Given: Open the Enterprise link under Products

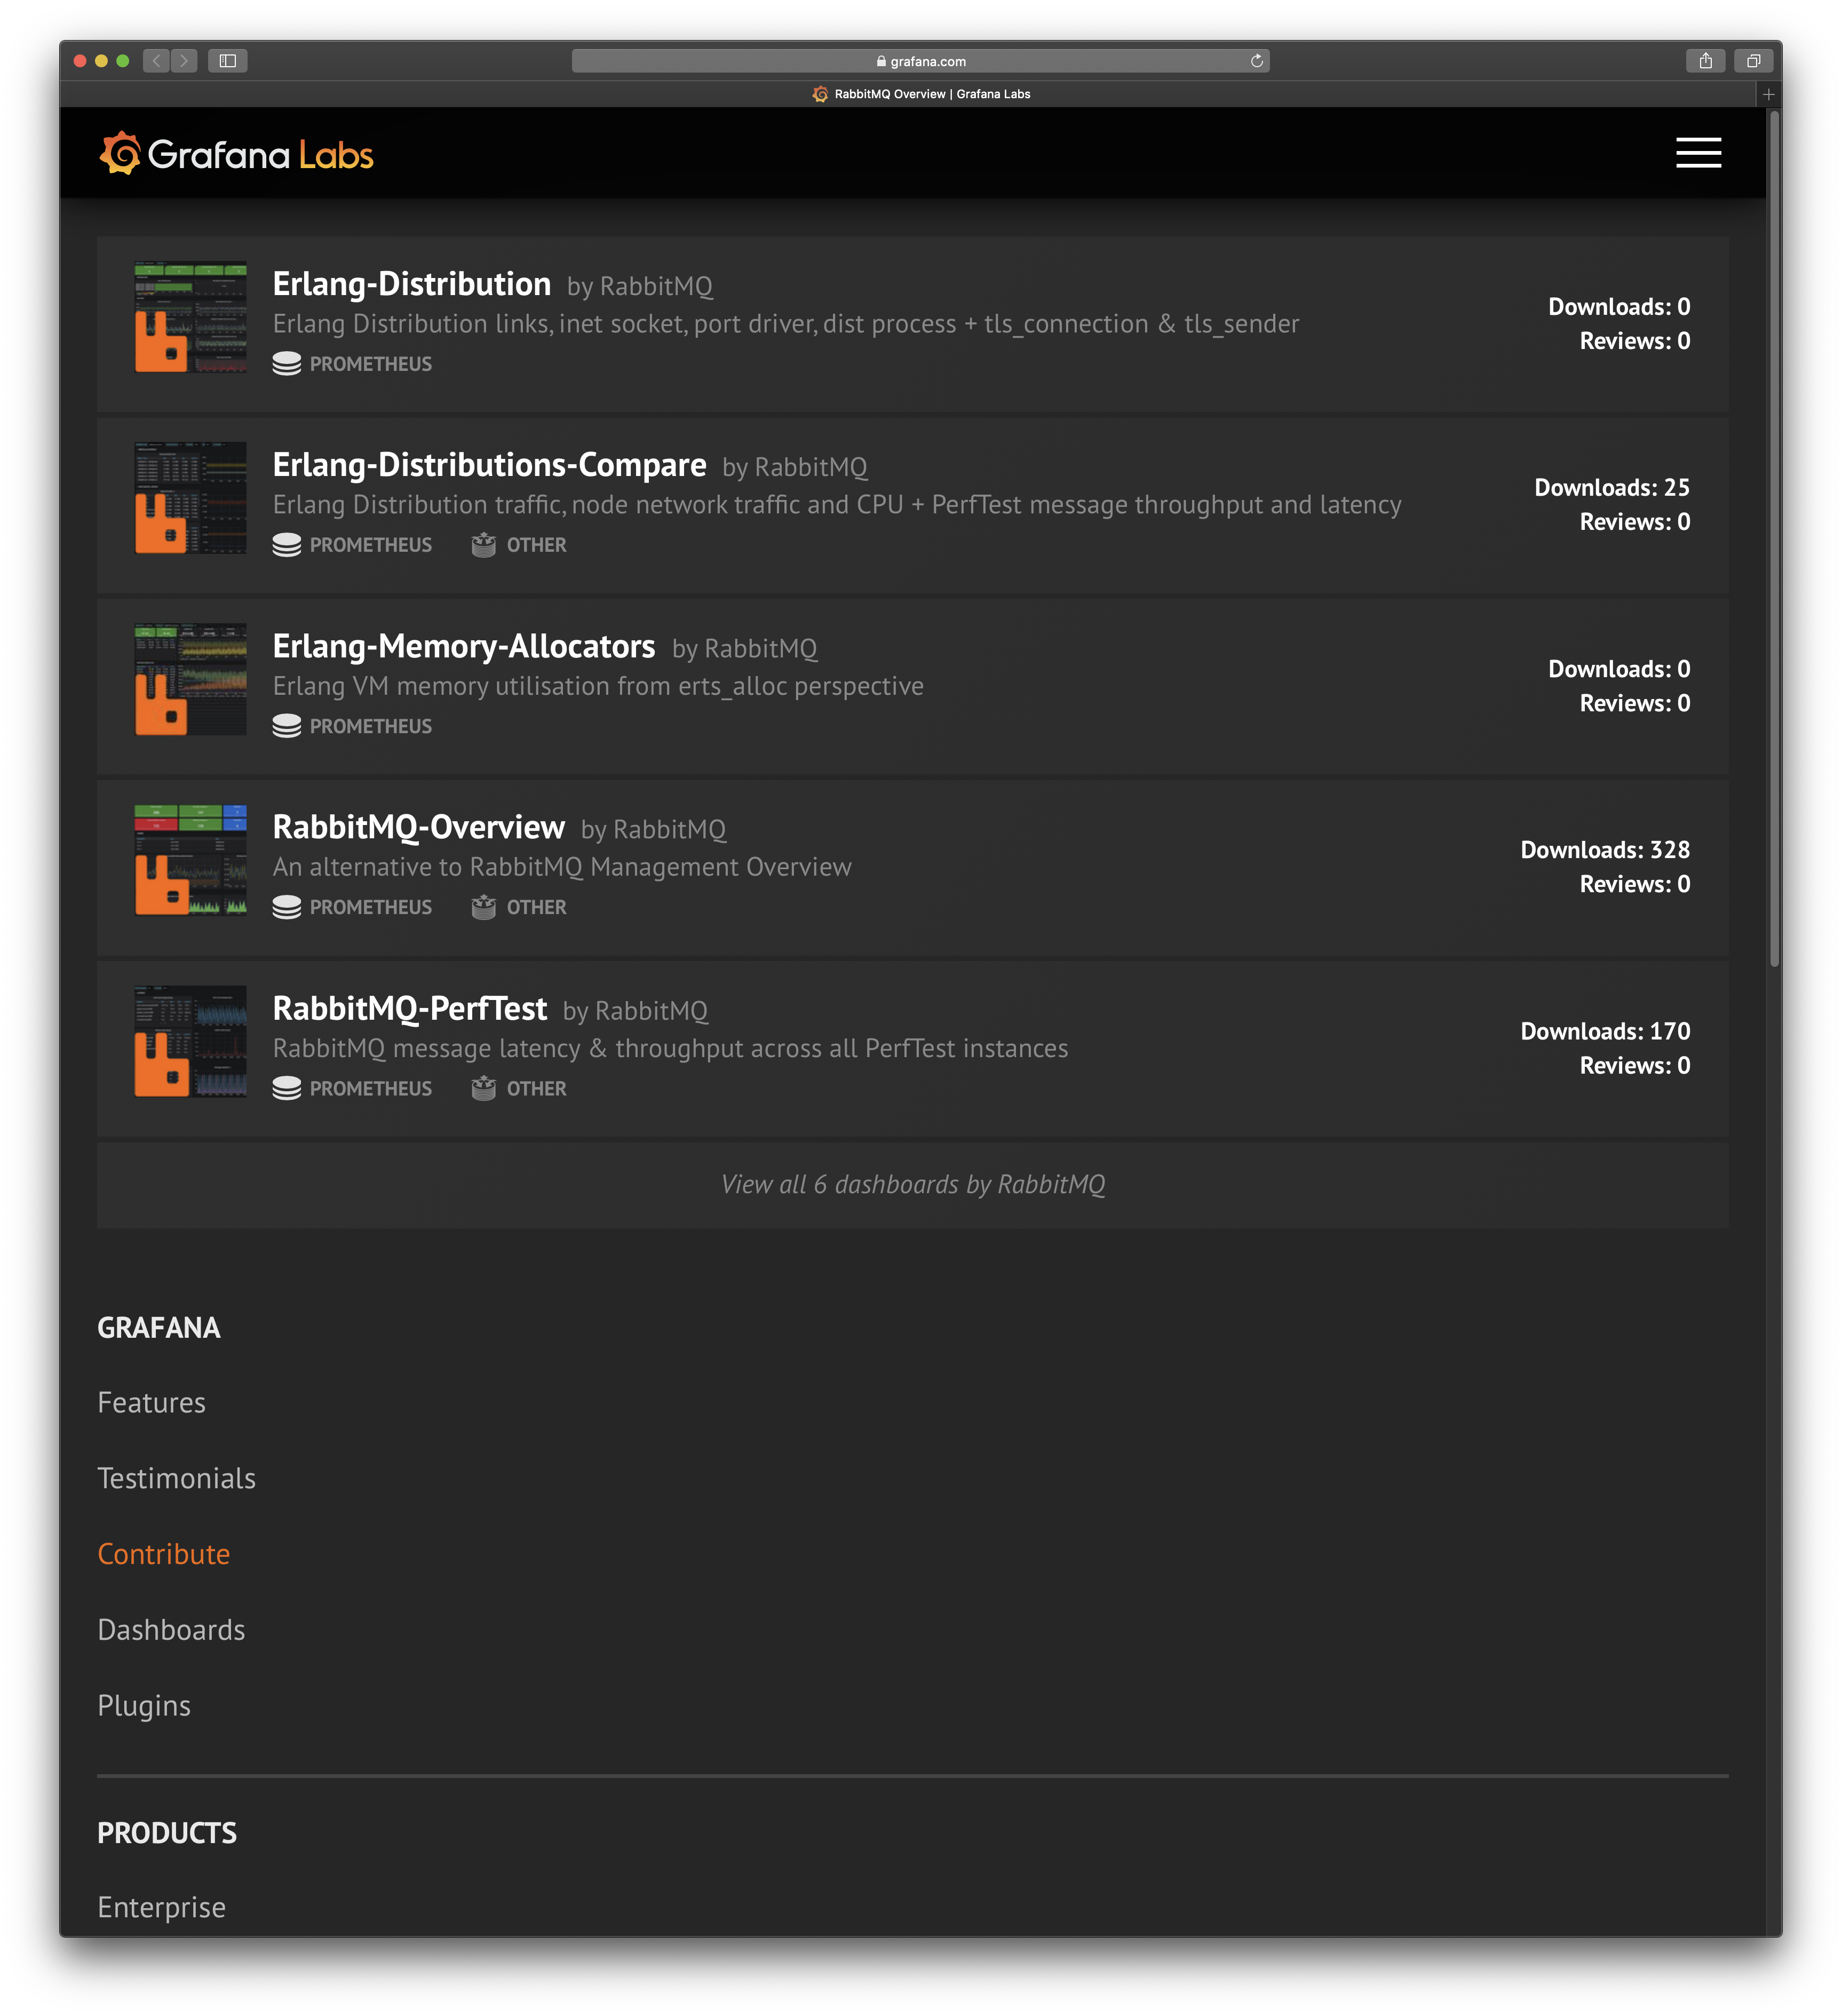Looking at the screenshot, I should tap(162, 1907).
